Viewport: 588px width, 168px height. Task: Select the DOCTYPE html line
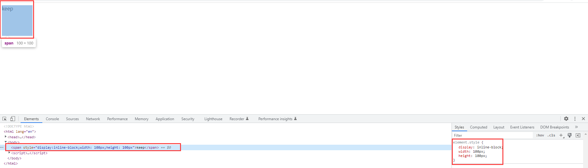tap(19, 126)
